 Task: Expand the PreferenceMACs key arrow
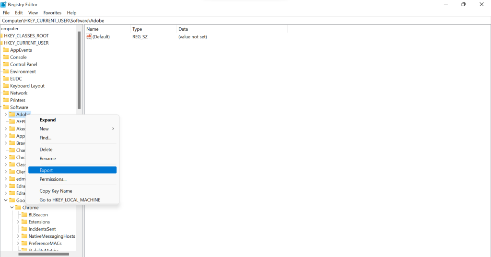click(x=18, y=243)
